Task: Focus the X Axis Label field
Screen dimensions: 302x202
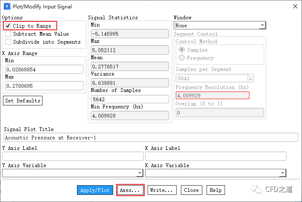Action: tap(215, 156)
